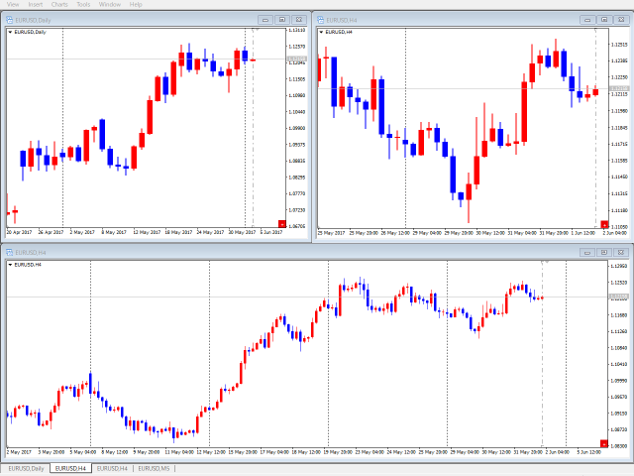Open the Tools menu
634x476 pixels.
point(83,4)
